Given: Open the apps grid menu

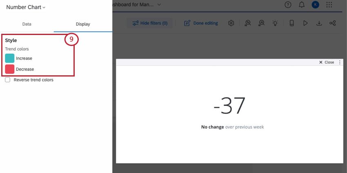Looking at the screenshot, I should [329, 5].
